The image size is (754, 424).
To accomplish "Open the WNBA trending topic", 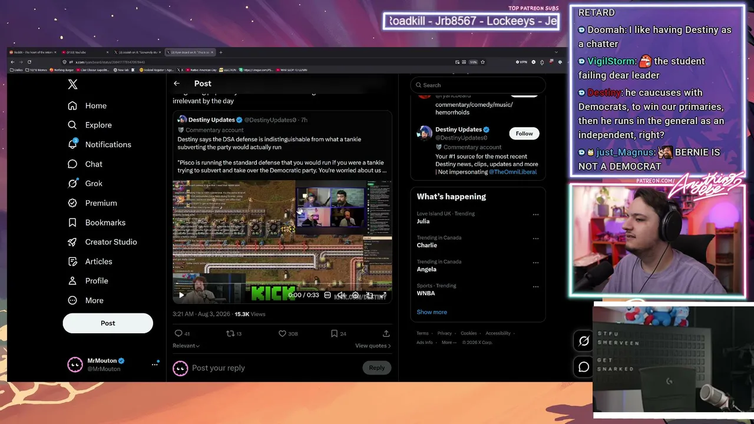I will click(x=426, y=293).
